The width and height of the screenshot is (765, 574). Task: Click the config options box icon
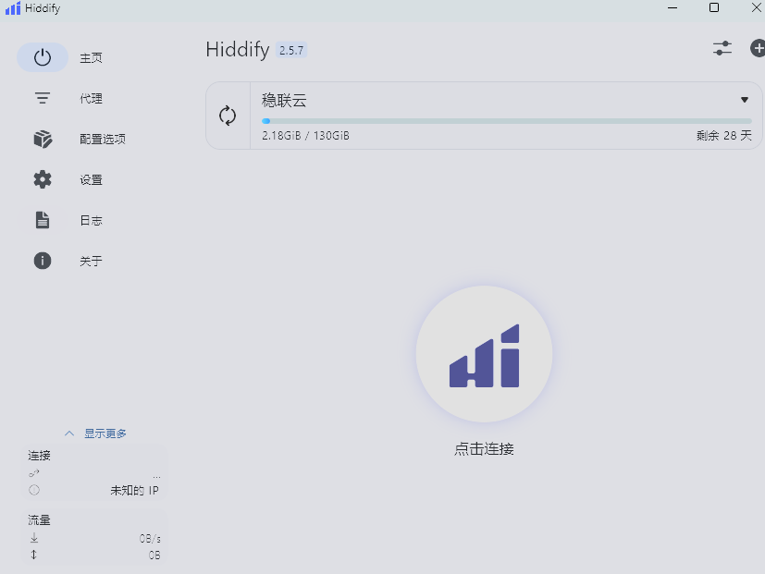pos(43,139)
